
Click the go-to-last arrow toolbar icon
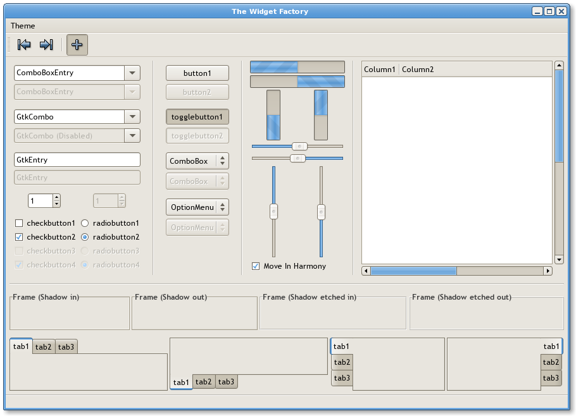46,45
